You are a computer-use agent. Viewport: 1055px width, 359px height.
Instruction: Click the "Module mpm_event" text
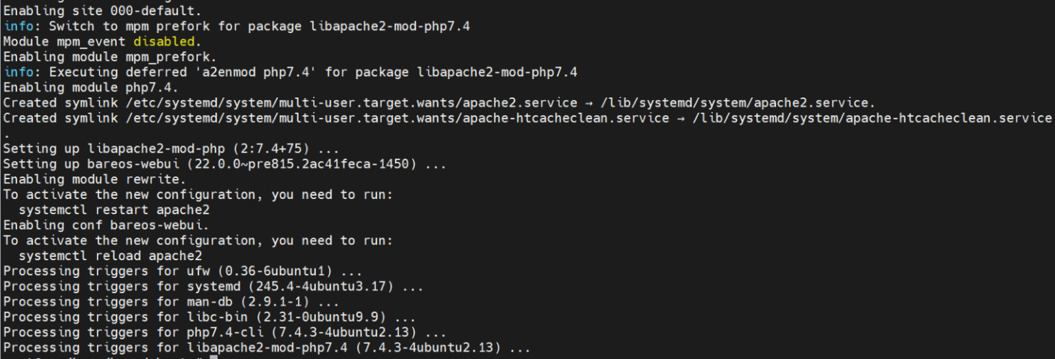64,42
